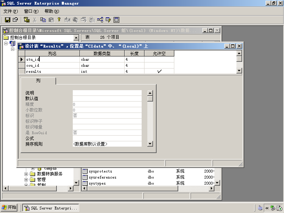Open the 窗口(W) menu
284x213 pixels.
click(x=31, y=11)
